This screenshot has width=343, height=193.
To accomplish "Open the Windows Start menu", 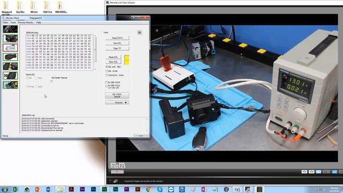I will [5, 189].
